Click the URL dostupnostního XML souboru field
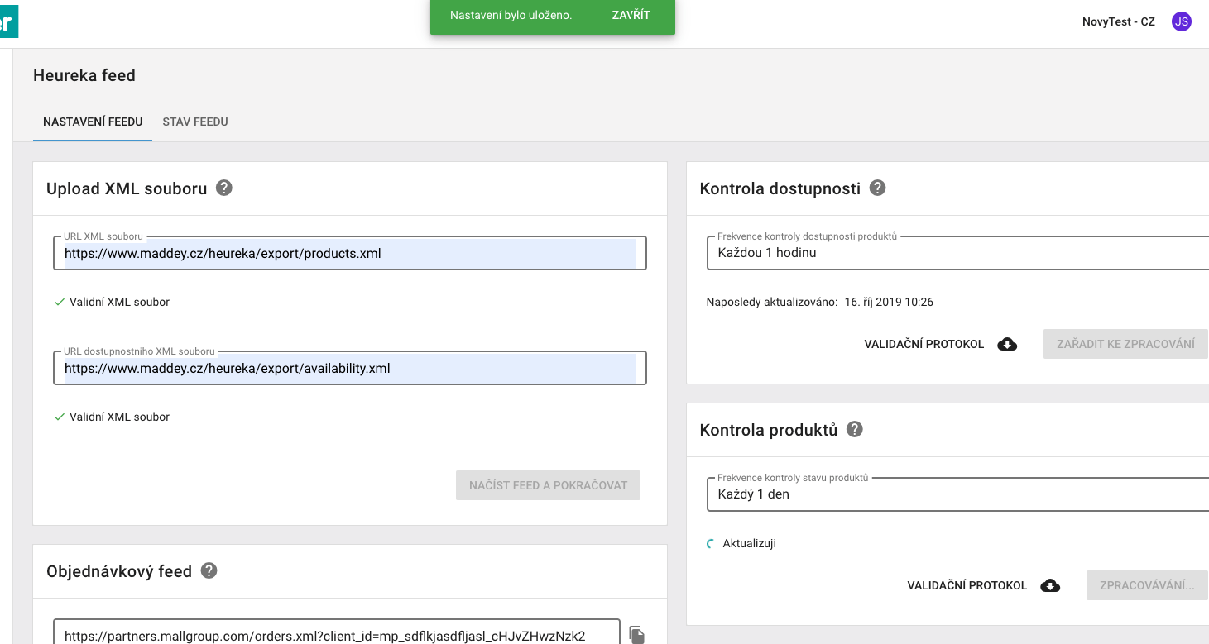Image resolution: width=1209 pixels, height=644 pixels. pyautogui.click(x=349, y=369)
